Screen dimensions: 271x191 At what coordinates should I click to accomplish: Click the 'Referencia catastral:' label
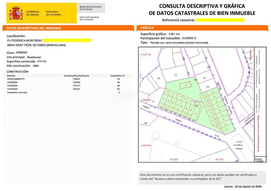pos(179,20)
